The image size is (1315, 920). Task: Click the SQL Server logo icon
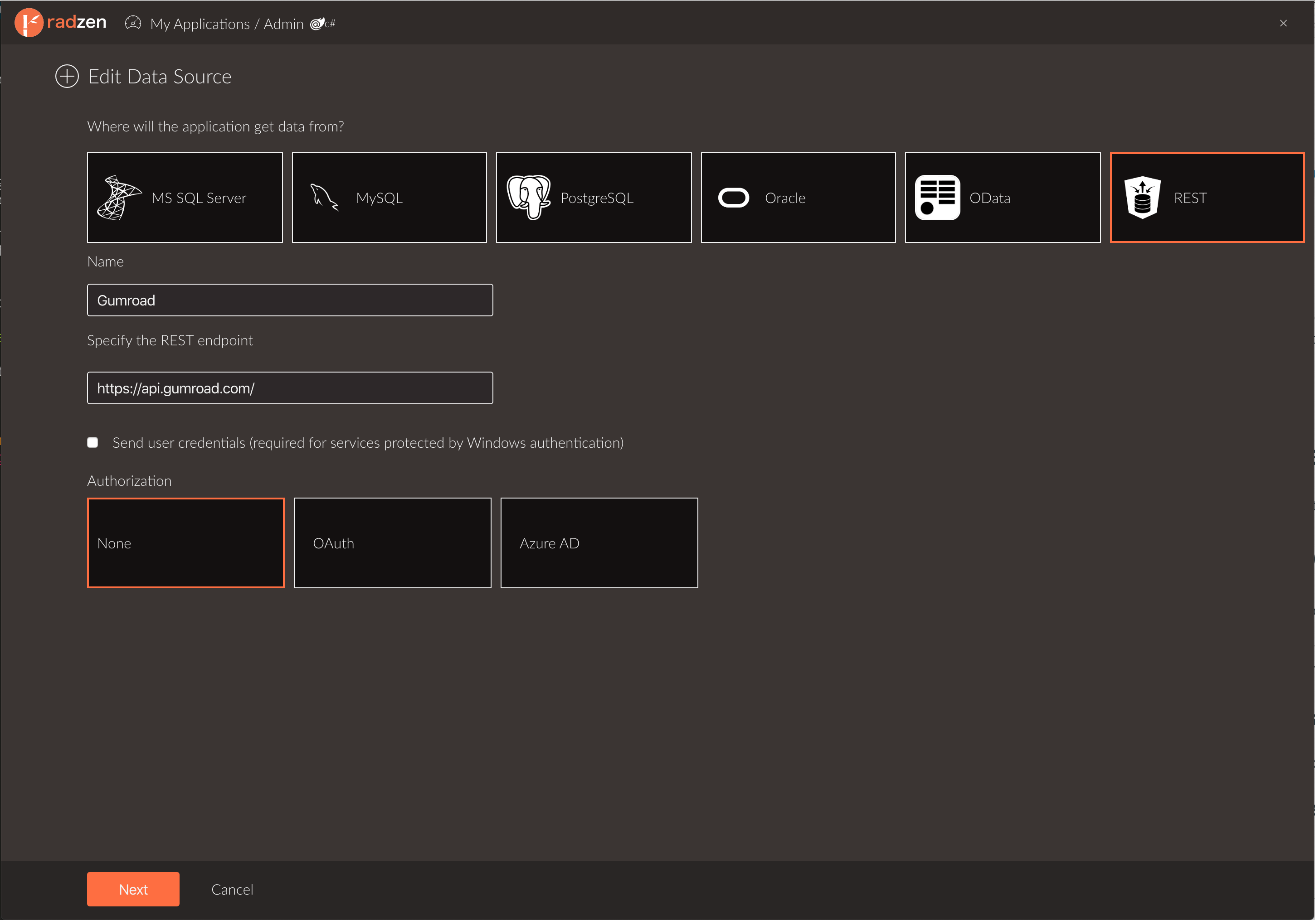[119, 198]
